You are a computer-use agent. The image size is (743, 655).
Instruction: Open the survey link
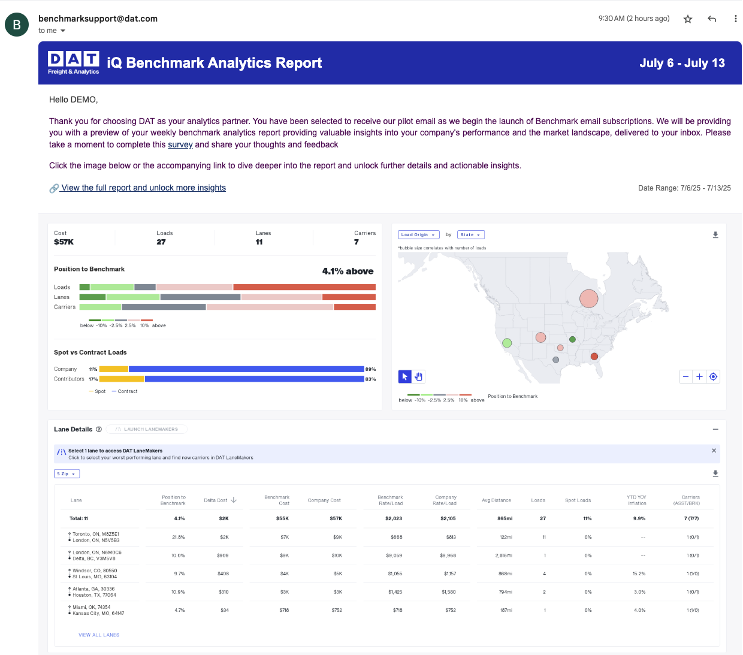click(x=180, y=144)
